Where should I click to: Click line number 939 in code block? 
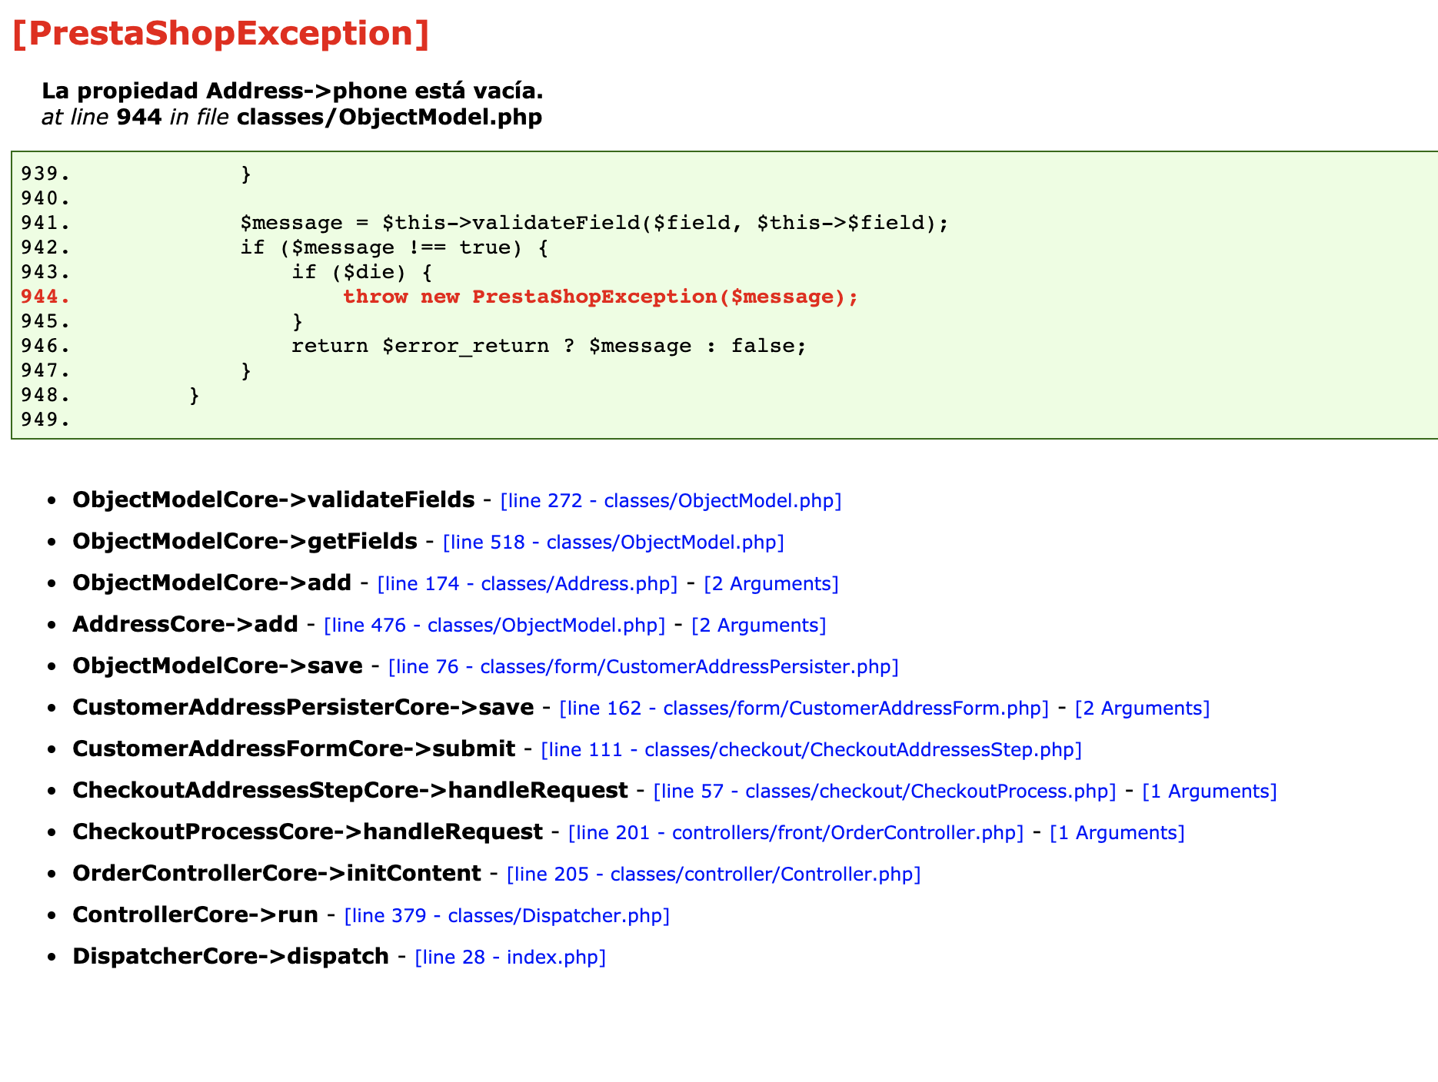click(45, 174)
